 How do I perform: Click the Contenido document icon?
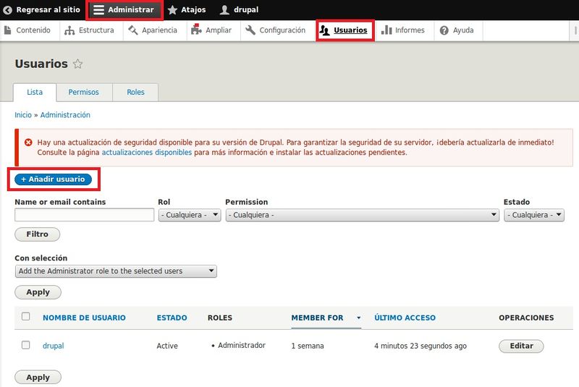point(8,30)
